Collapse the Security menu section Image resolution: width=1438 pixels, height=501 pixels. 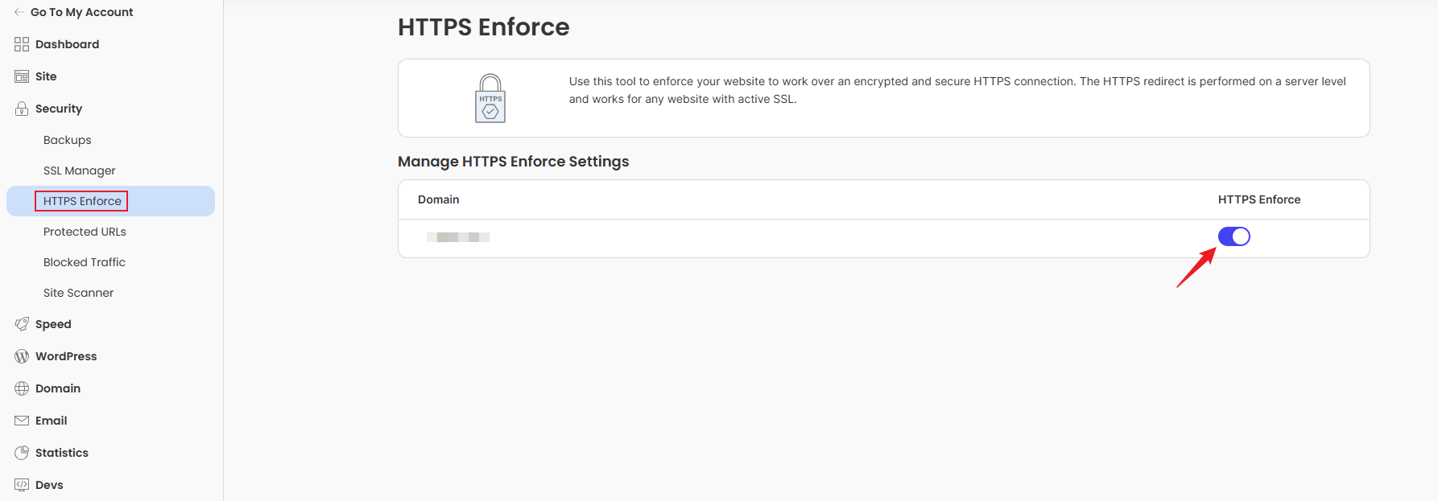click(59, 109)
